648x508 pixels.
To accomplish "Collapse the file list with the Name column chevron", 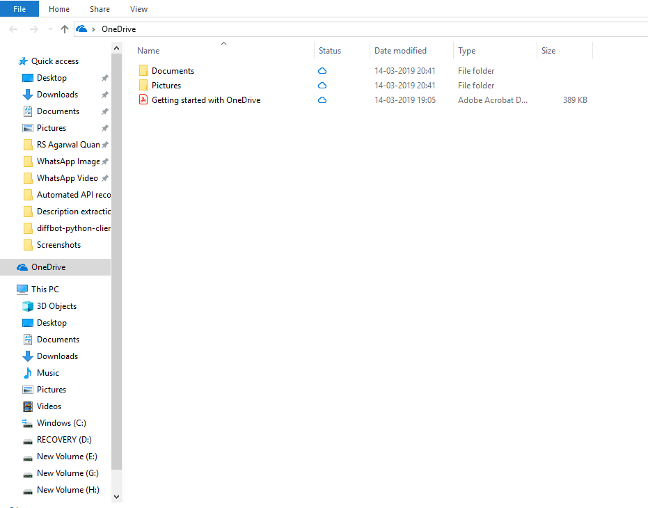I will [x=223, y=43].
